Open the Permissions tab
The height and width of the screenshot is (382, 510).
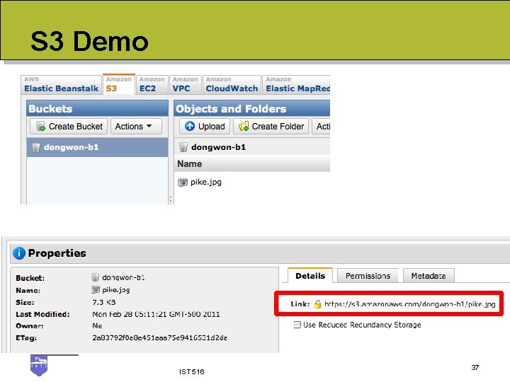(x=368, y=276)
